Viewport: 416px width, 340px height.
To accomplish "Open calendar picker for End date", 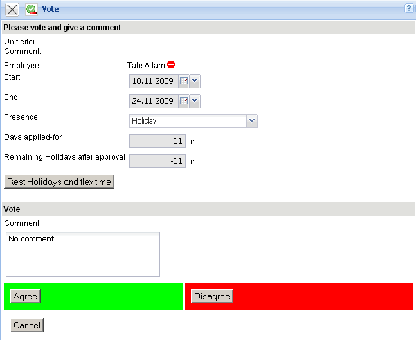I will pos(183,101).
